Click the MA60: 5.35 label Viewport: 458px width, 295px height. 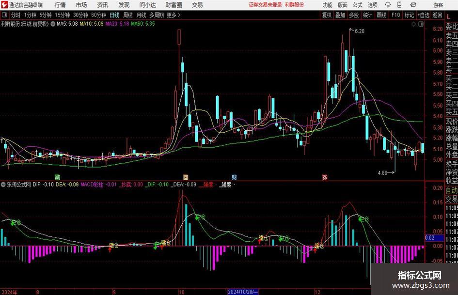click(143, 24)
